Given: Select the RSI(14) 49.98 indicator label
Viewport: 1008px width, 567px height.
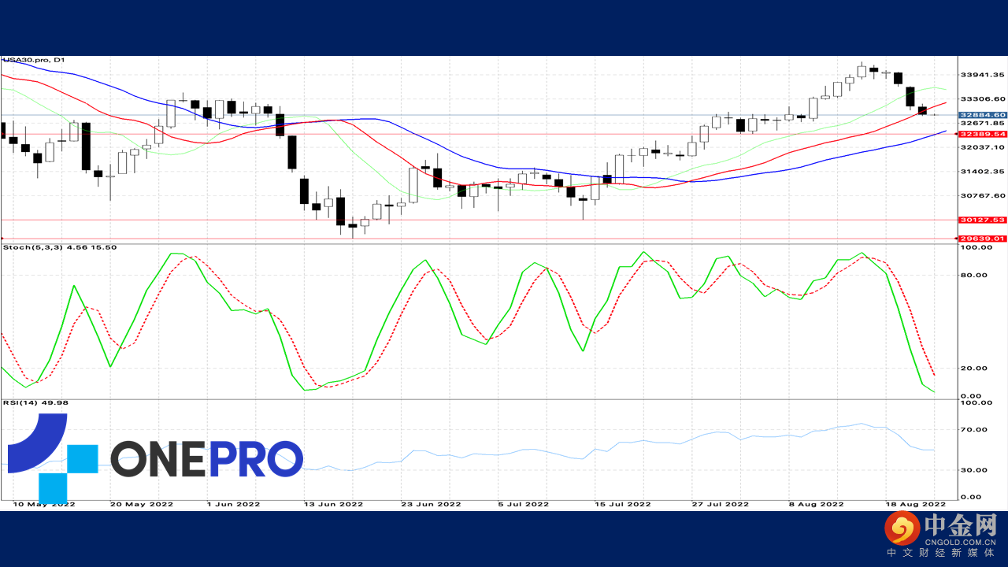Looking at the screenshot, I should [35, 402].
